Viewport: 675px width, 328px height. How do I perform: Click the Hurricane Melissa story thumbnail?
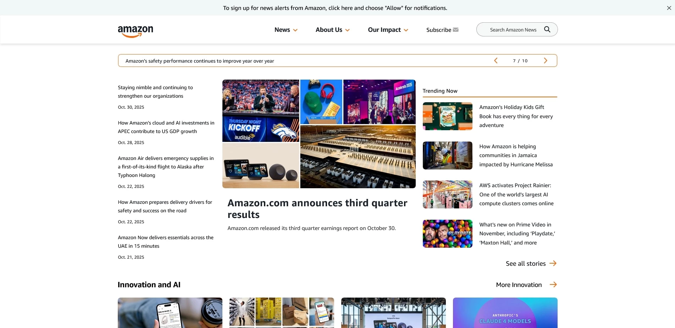[447, 155]
